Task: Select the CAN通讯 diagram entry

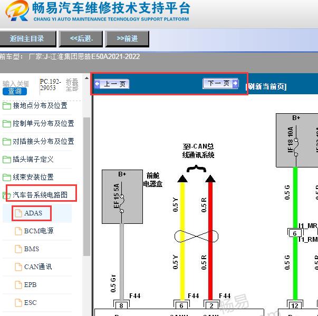Action: [38, 267]
